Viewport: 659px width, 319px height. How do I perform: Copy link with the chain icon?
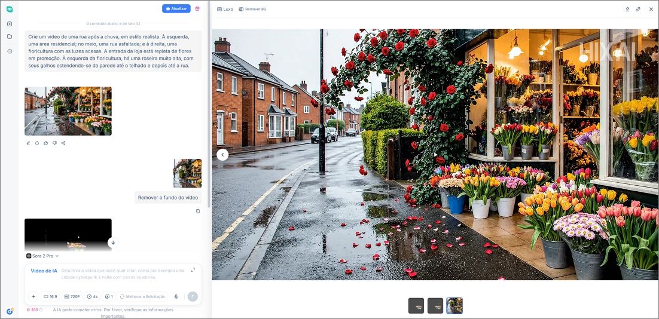638,10
